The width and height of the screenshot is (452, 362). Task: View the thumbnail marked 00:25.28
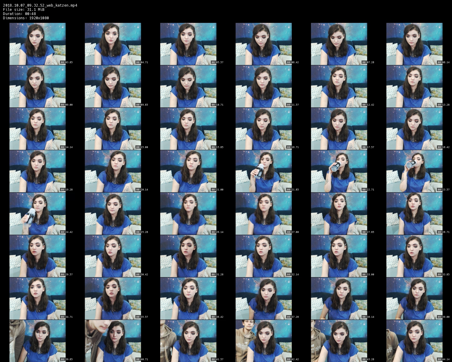click(x=113, y=214)
